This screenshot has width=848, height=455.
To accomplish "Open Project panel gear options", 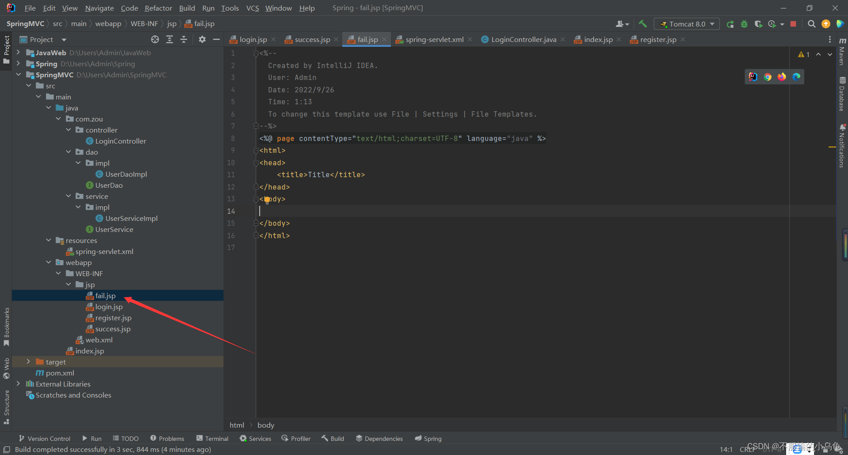I will [202, 39].
